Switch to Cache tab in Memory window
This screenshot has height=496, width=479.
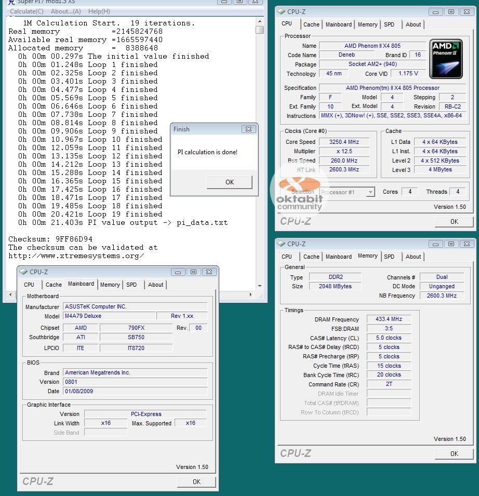tap(311, 257)
